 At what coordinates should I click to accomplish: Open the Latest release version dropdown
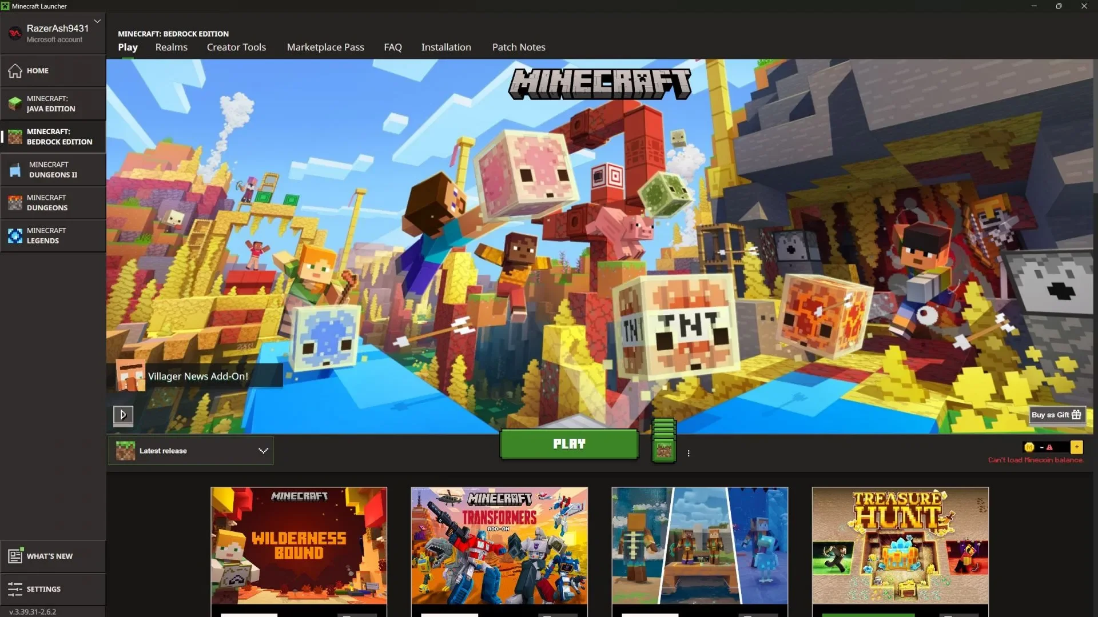point(191,451)
